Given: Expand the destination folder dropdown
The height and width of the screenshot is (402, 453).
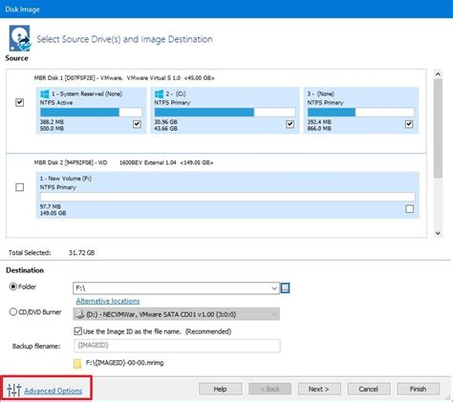Looking at the screenshot, I should (x=274, y=288).
